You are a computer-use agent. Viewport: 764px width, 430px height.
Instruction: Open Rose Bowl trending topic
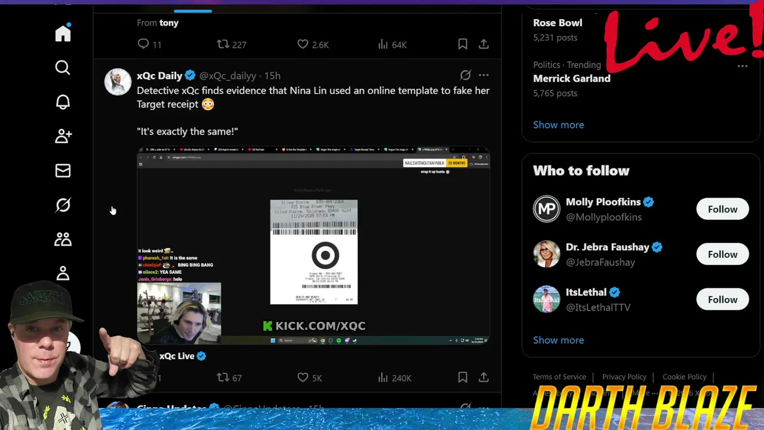pos(557,23)
